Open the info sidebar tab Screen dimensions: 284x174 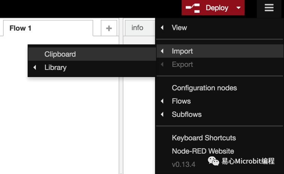click(x=140, y=28)
